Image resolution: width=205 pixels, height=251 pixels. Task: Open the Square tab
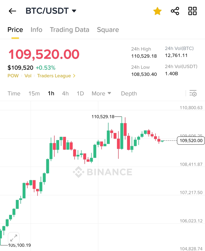pos(108,30)
